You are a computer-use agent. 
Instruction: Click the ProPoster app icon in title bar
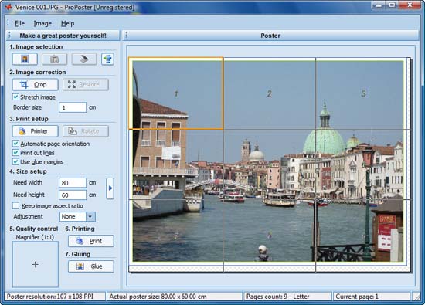8,7
